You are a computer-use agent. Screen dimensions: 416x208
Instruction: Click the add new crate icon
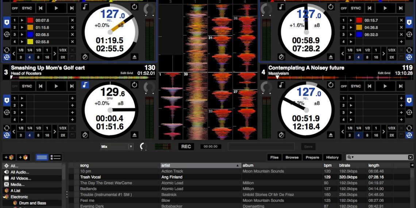click(9, 157)
